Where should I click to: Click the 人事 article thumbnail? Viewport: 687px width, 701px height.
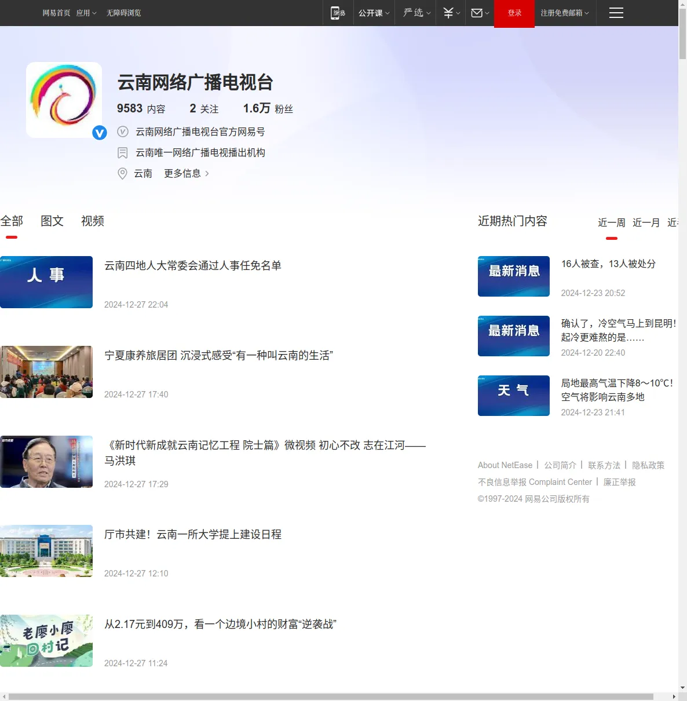tap(46, 282)
